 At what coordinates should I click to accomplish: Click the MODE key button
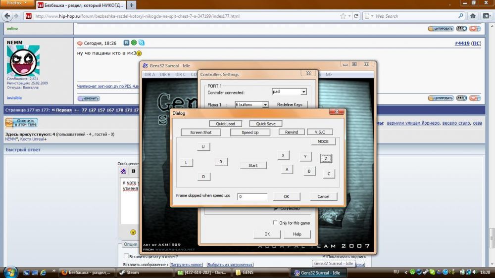(323, 141)
